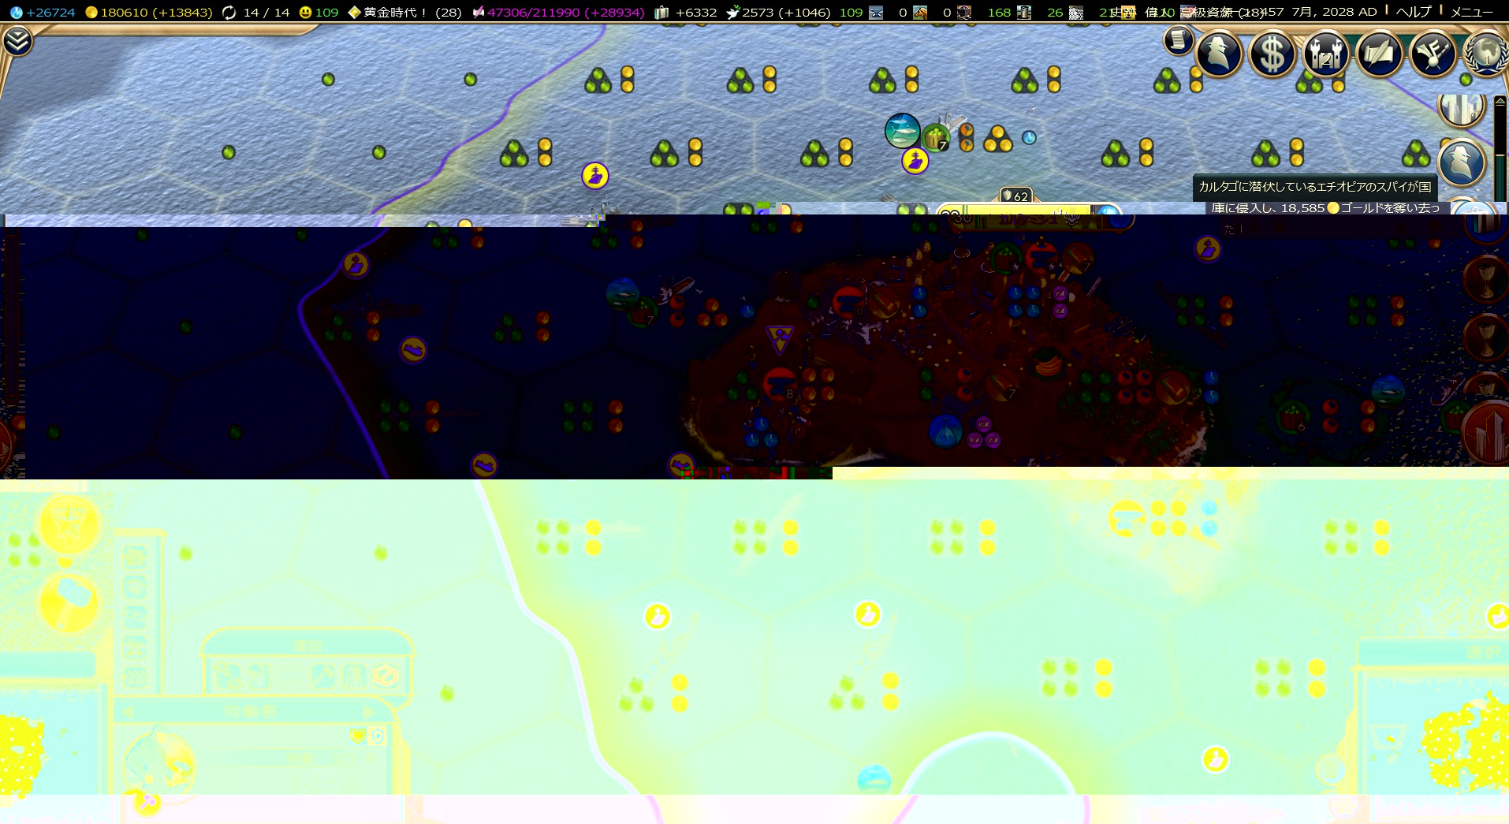
Task: Click the city strength banner showing 62
Action: point(1015,196)
